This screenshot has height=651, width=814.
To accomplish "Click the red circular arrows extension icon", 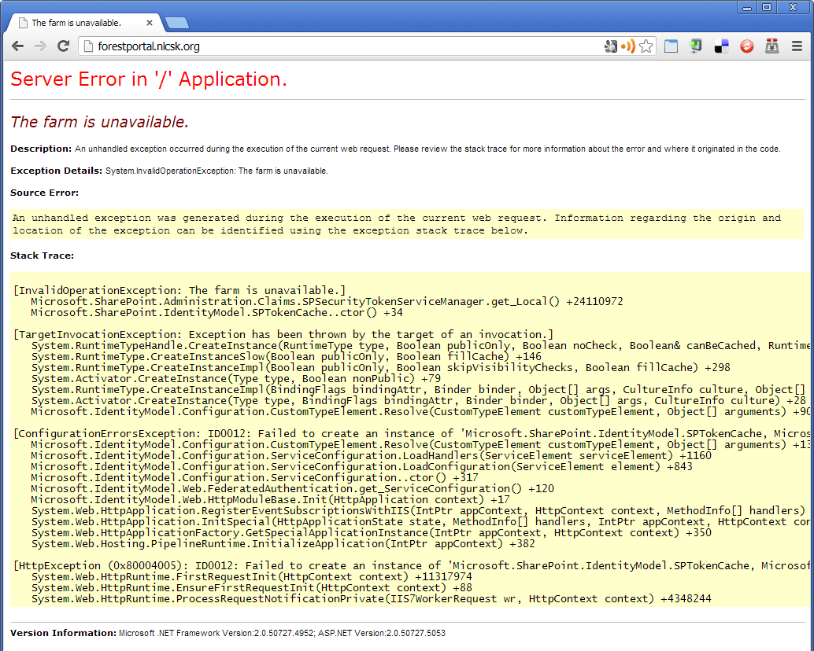I will point(747,46).
